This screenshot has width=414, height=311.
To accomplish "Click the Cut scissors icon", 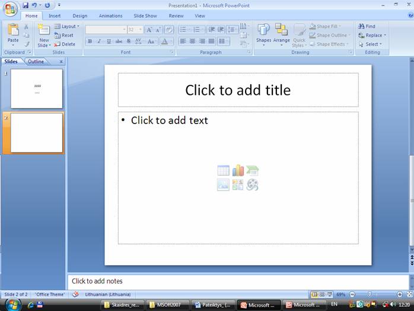I will pos(27,27).
